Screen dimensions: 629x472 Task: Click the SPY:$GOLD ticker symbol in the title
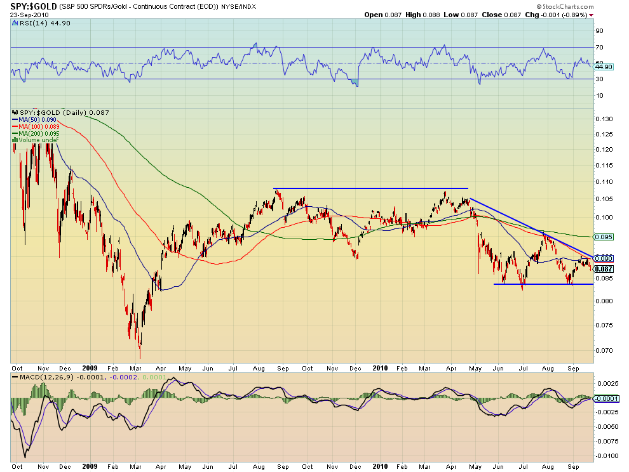click(x=34, y=6)
